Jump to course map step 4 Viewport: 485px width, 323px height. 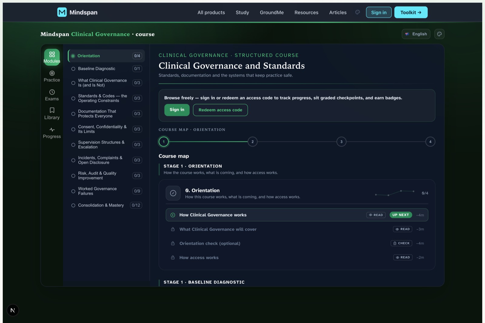click(430, 142)
